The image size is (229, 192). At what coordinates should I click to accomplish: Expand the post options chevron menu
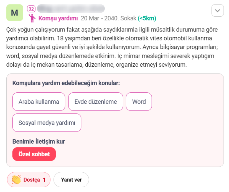click(x=217, y=11)
